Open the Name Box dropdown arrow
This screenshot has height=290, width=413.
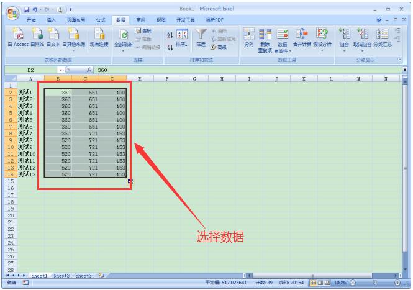[61, 70]
